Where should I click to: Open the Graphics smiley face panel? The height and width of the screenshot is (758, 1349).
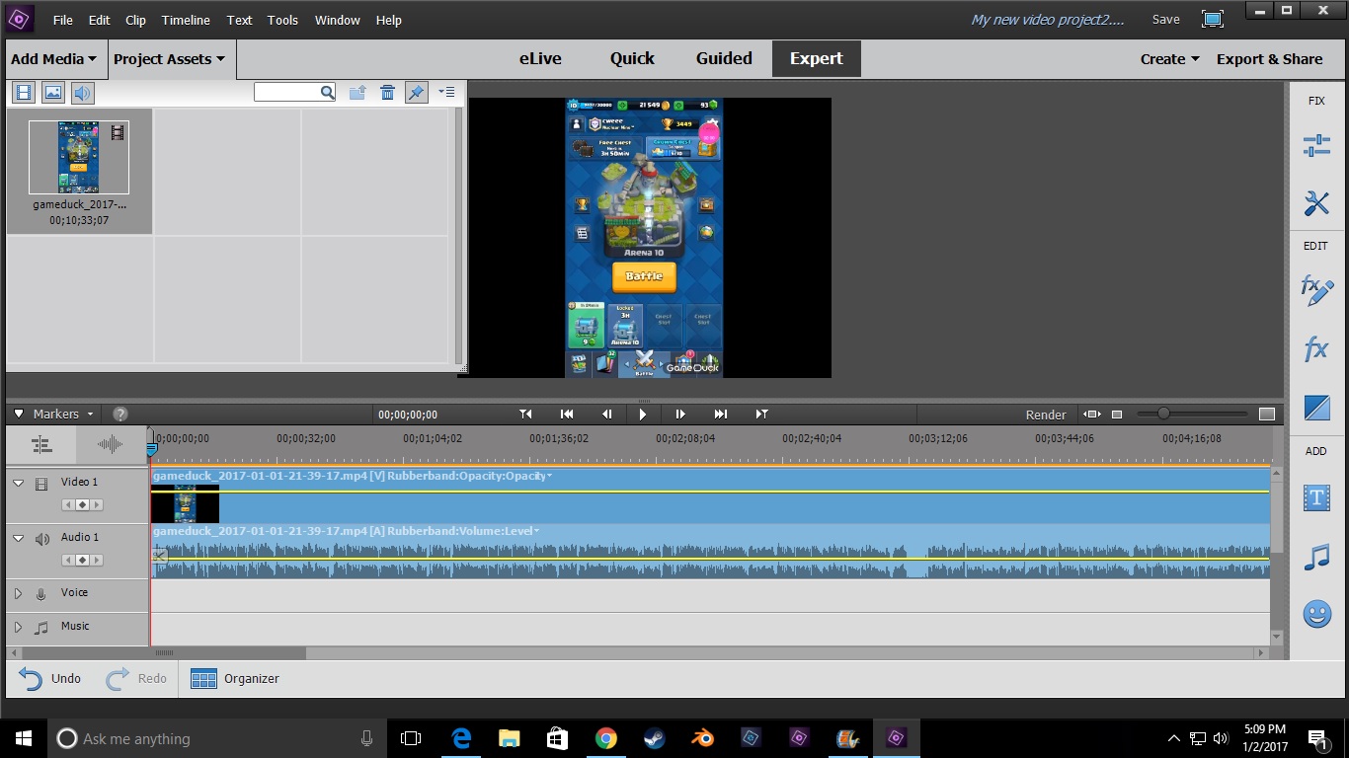pos(1316,614)
